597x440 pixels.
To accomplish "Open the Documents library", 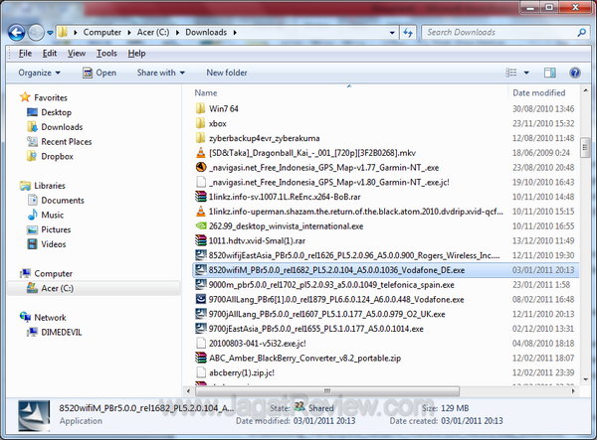I will point(63,201).
